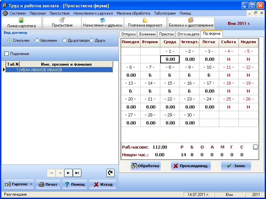Click the Разглеждане status bar text
This screenshot has width=266, height=199.
15,194
